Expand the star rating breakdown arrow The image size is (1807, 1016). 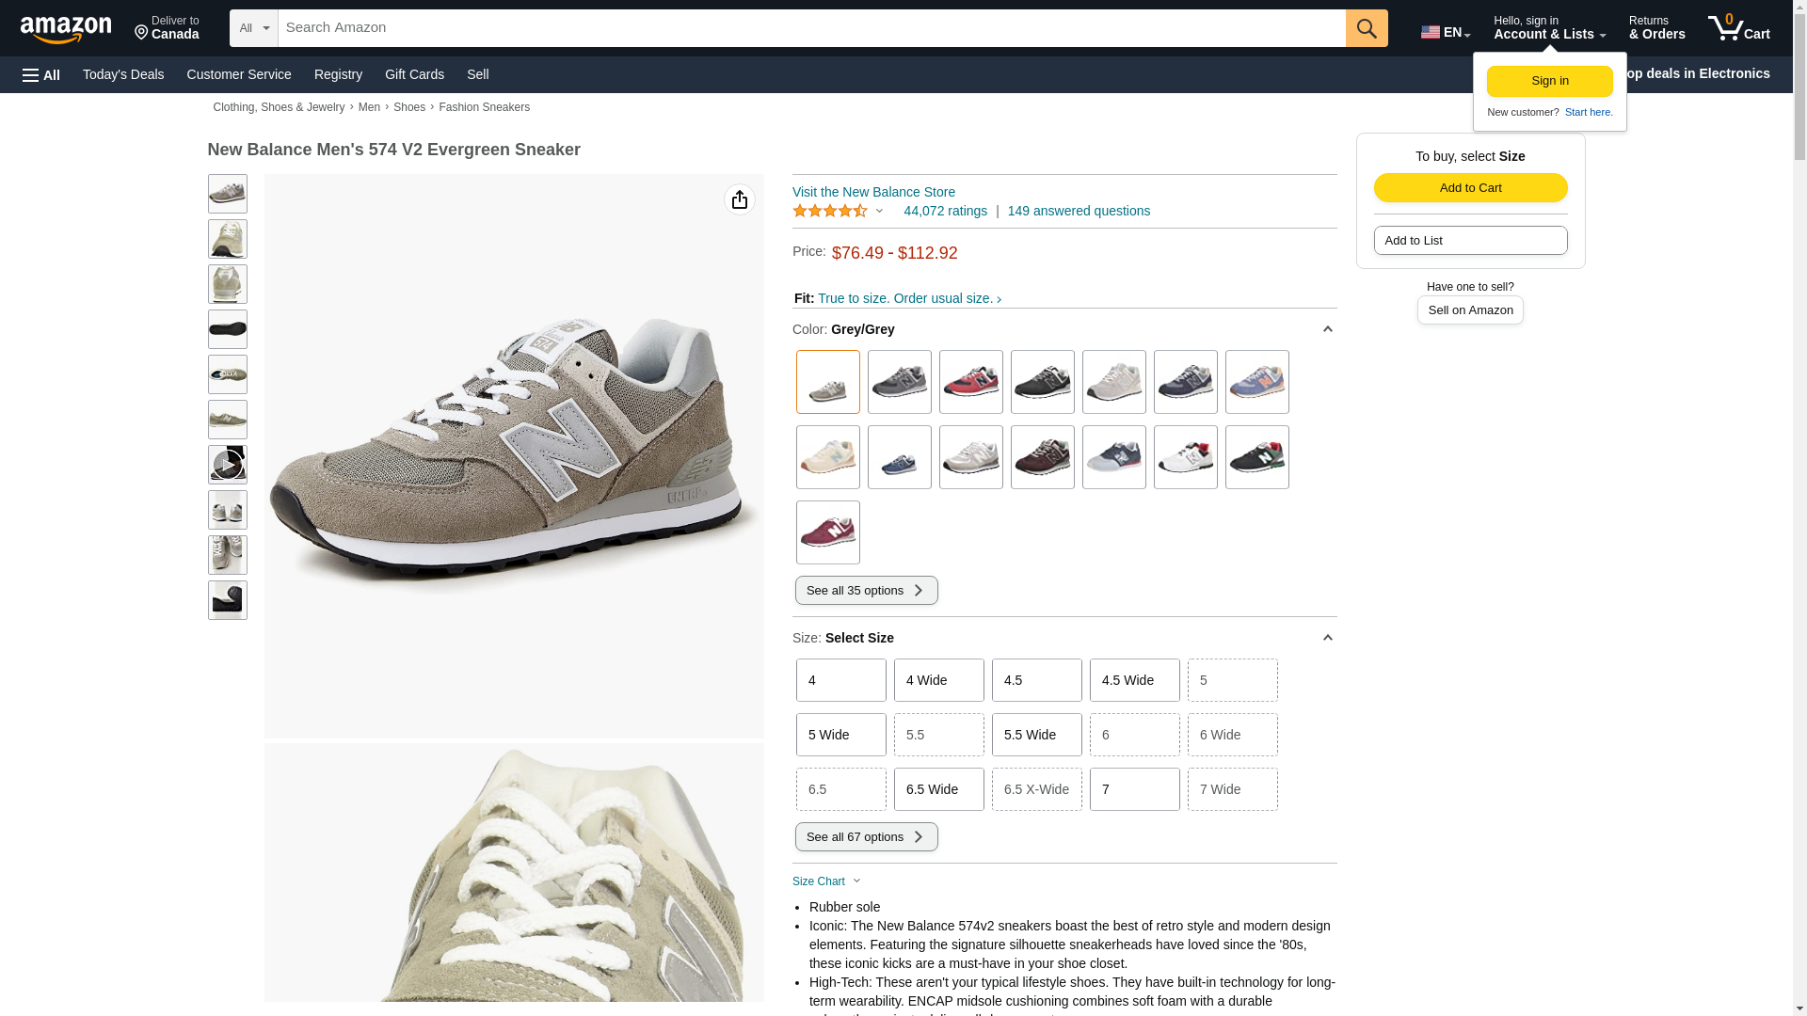[879, 211]
